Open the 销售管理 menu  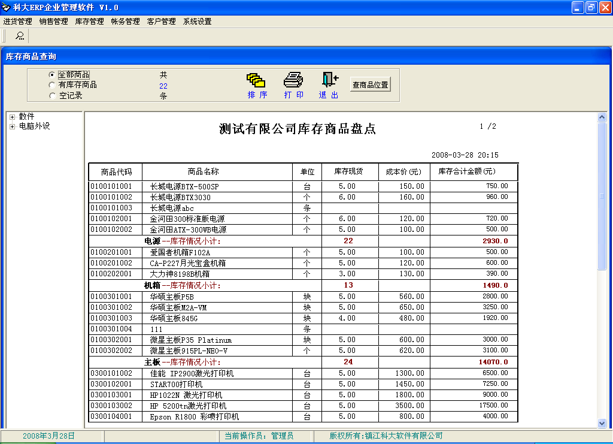(x=54, y=22)
